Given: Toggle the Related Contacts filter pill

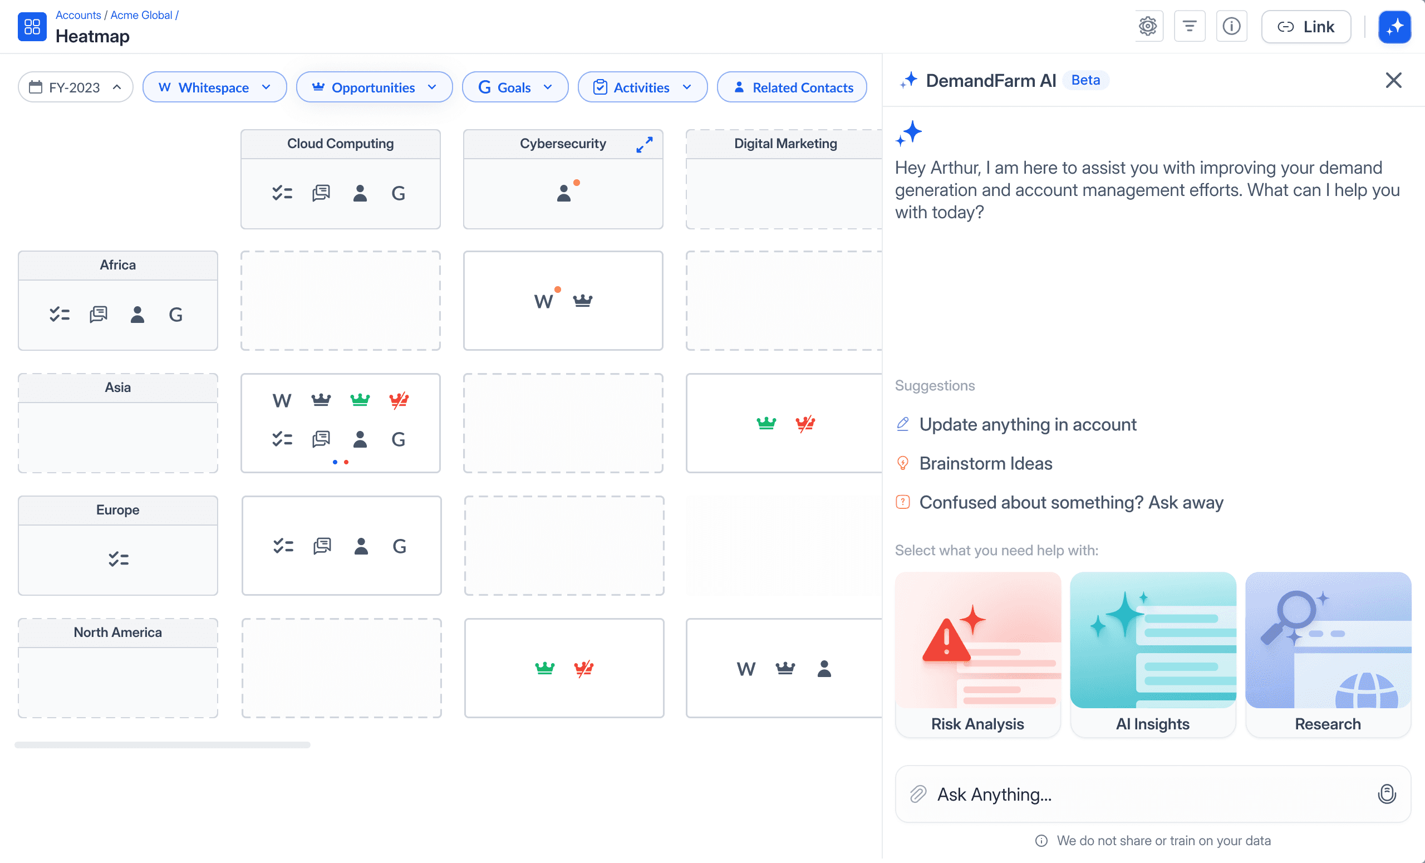Looking at the screenshot, I should point(792,87).
